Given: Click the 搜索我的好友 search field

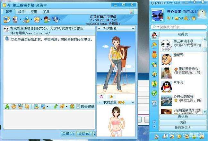Looking at the screenshot, I should (x=179, y=27).
